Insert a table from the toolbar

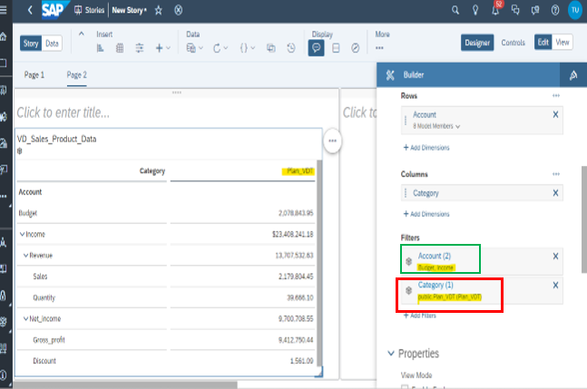tap(120, 47)
